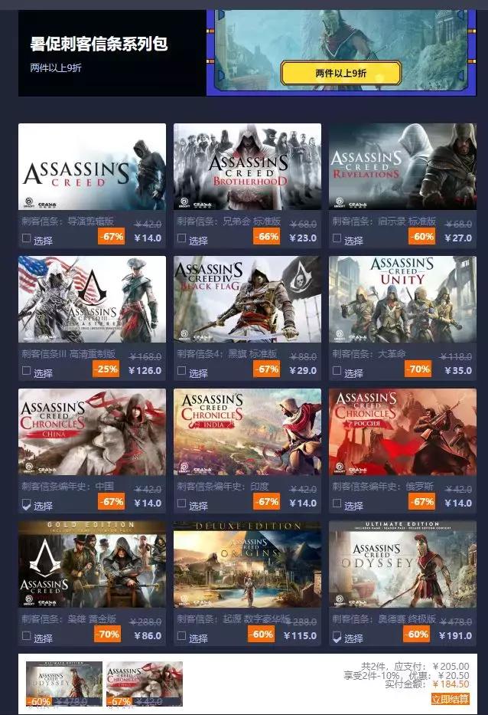488x715 pixels.
Task: Check the Black Flag standard edition box
Action: coord(181,371)
